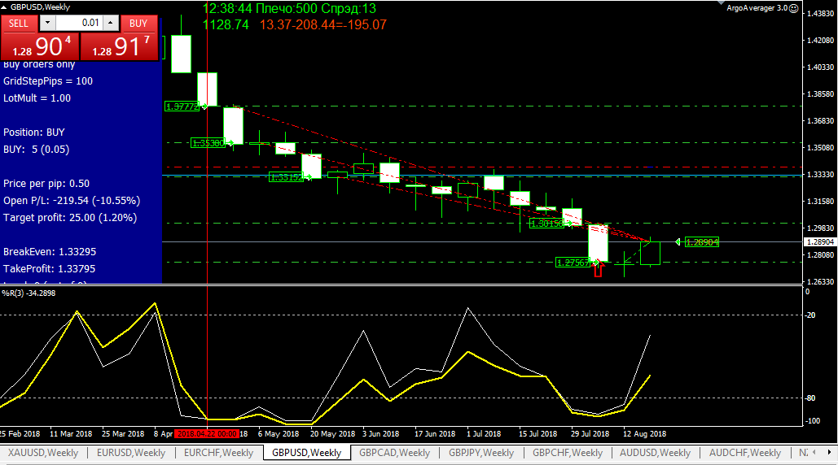Switch to AUDUSD,Weekly chart tab
This screenshot has width=838, height=465.
tap(655, 453)
